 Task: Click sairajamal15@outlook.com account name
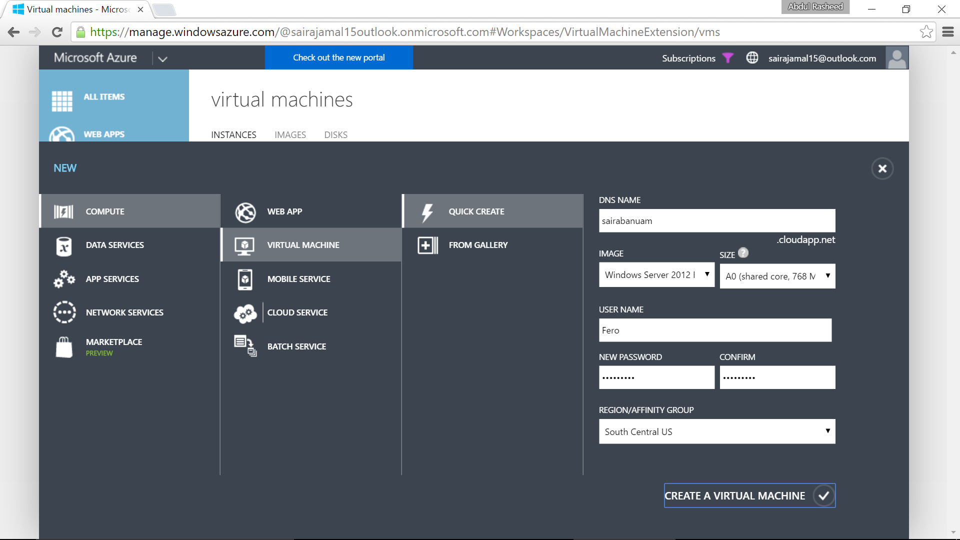coord(822,58)
